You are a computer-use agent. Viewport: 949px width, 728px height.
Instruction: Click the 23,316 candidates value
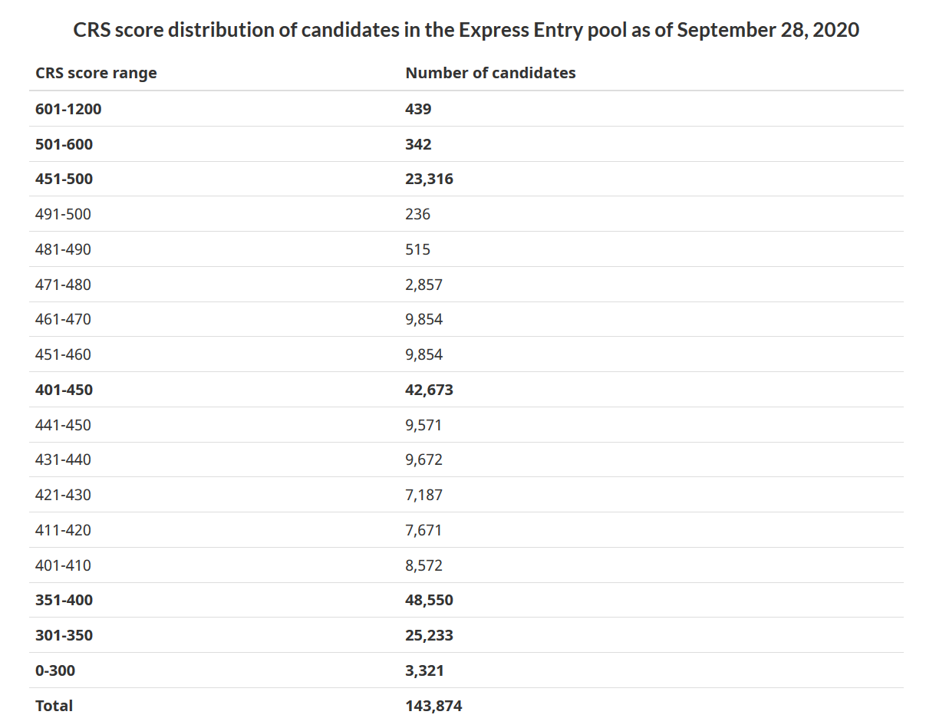(x=429, y=180)
